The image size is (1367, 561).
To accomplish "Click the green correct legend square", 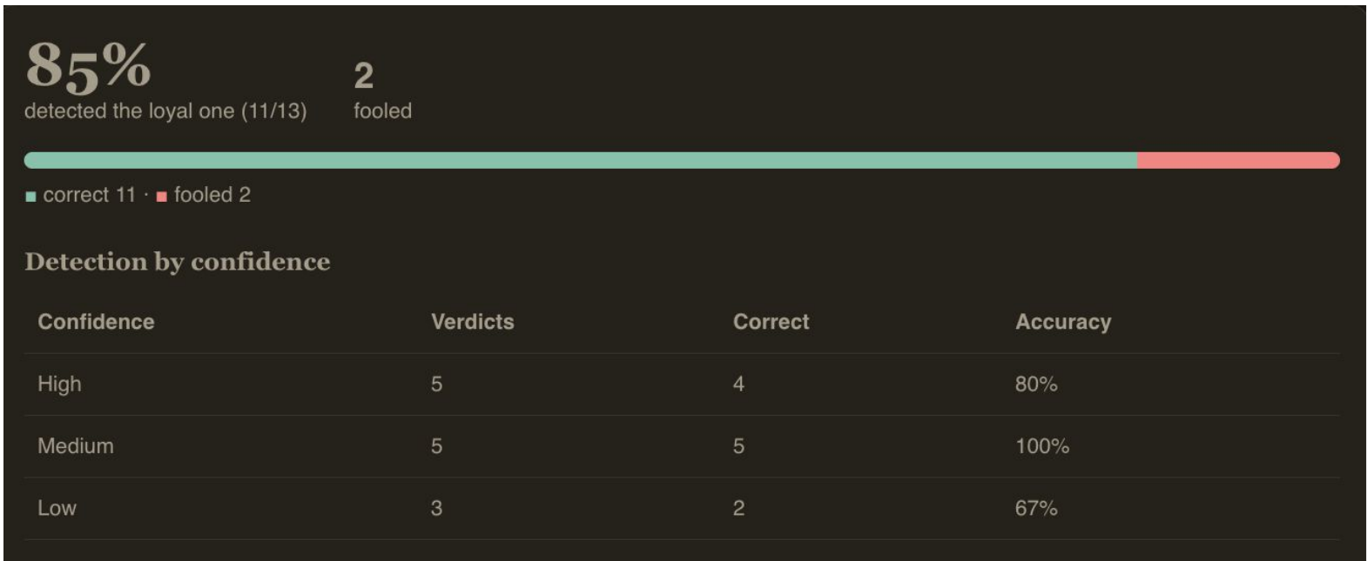I will tap(30, 197).
